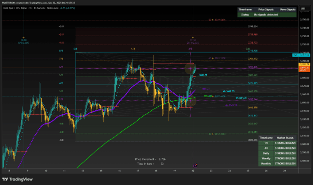
Task: Click the 15 date on time axis
Action: 101,171
